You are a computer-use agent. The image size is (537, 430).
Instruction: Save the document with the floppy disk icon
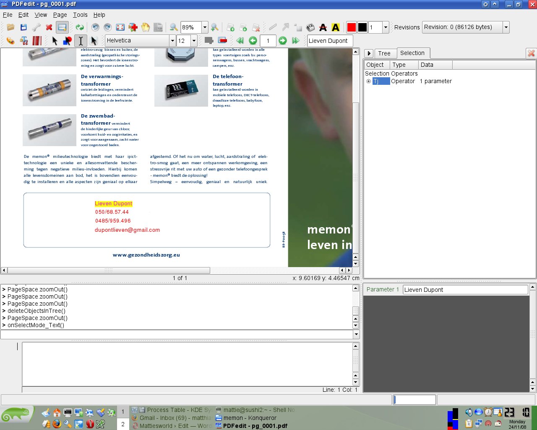[23, 27]
